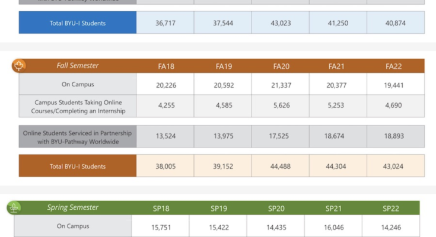Click the 44,488 total cell for FA20
Image resolution: width=436 pixels, height=237 pixels.
pos(281,166)
